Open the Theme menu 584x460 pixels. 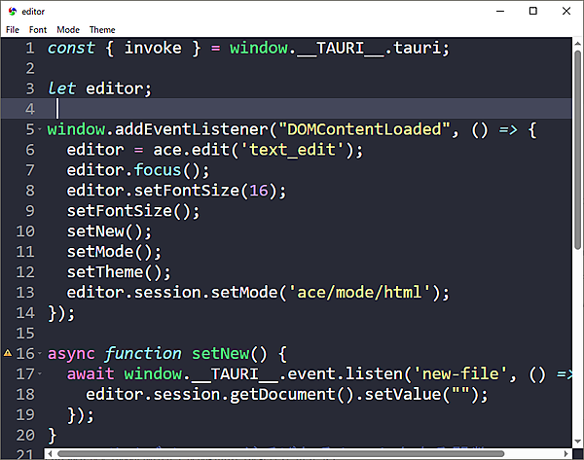pos(102,30)
